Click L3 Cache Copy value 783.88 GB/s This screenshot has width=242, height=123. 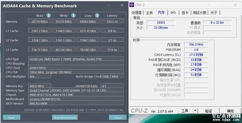tap(88, 49)
